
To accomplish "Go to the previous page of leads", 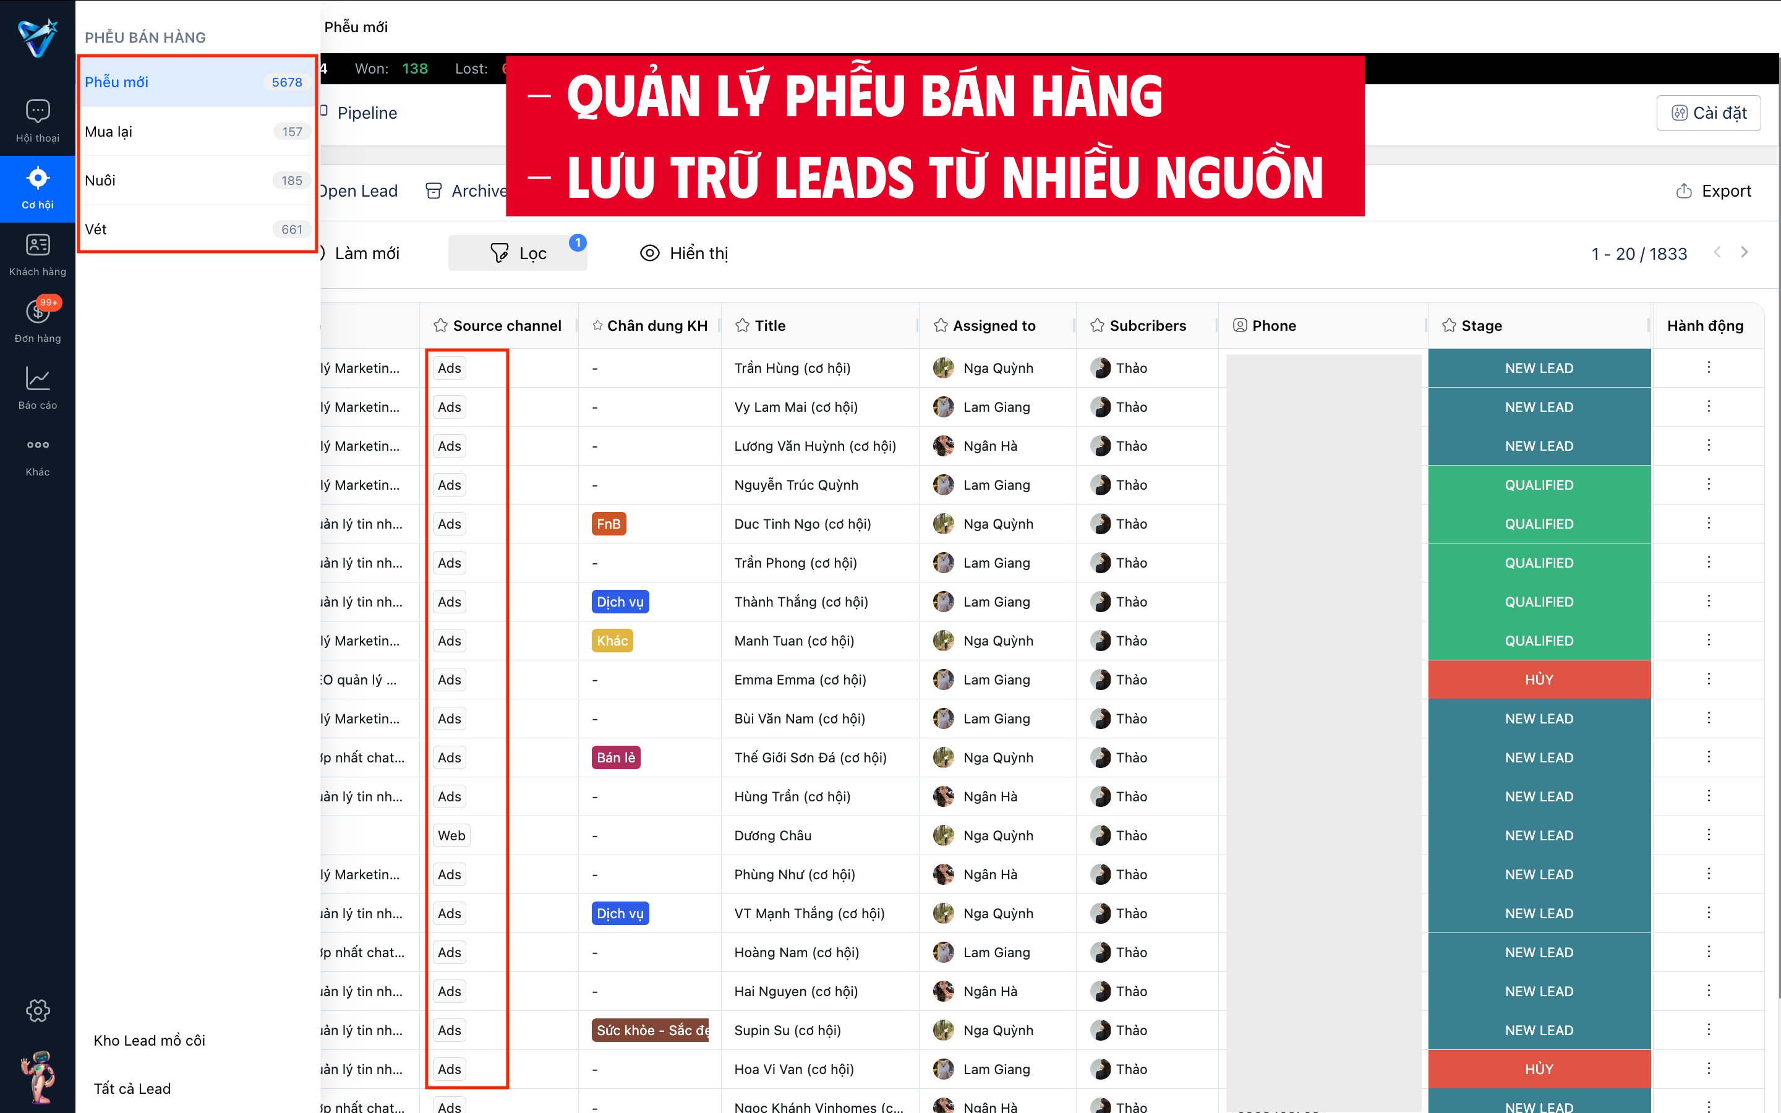I will (1717, 252).
